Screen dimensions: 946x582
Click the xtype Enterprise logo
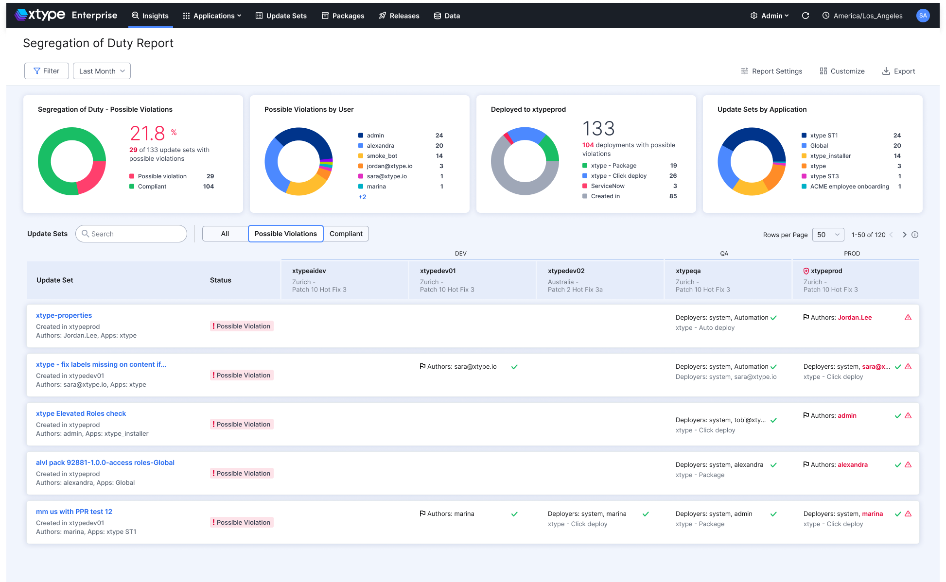(x=66, y=15)
